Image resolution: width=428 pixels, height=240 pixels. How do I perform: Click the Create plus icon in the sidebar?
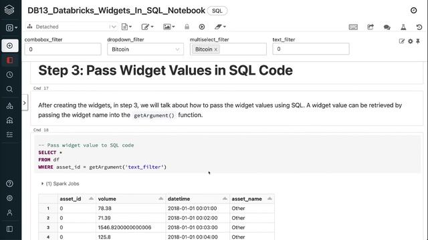pyautogui.click(x=10, y=46)
